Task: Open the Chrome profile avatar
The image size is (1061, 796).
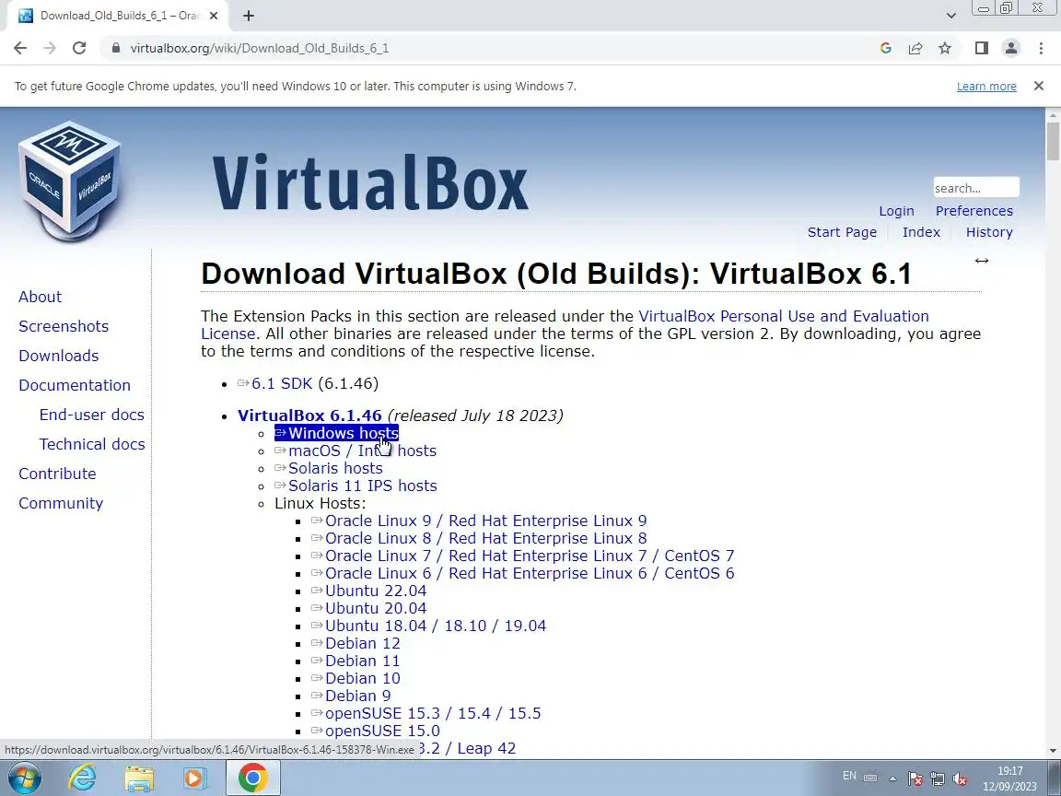Action: tap(1011, 48)
